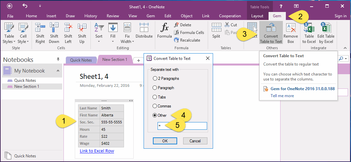The image size is (351, 162).
Task: Open the Fill dropdown arrow
Action: coord(113,42)
